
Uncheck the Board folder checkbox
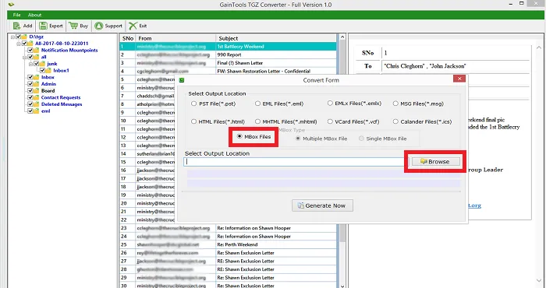pyautogui.click(x=30, y=90)
